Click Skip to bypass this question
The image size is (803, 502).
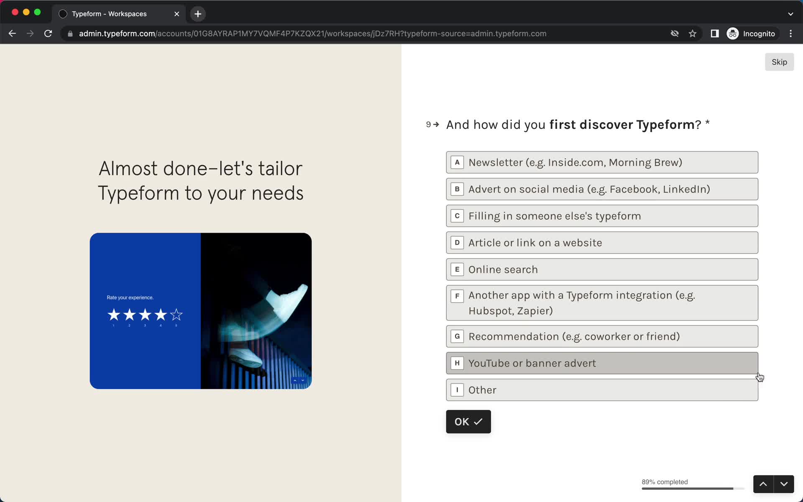(x=779, y=62)
